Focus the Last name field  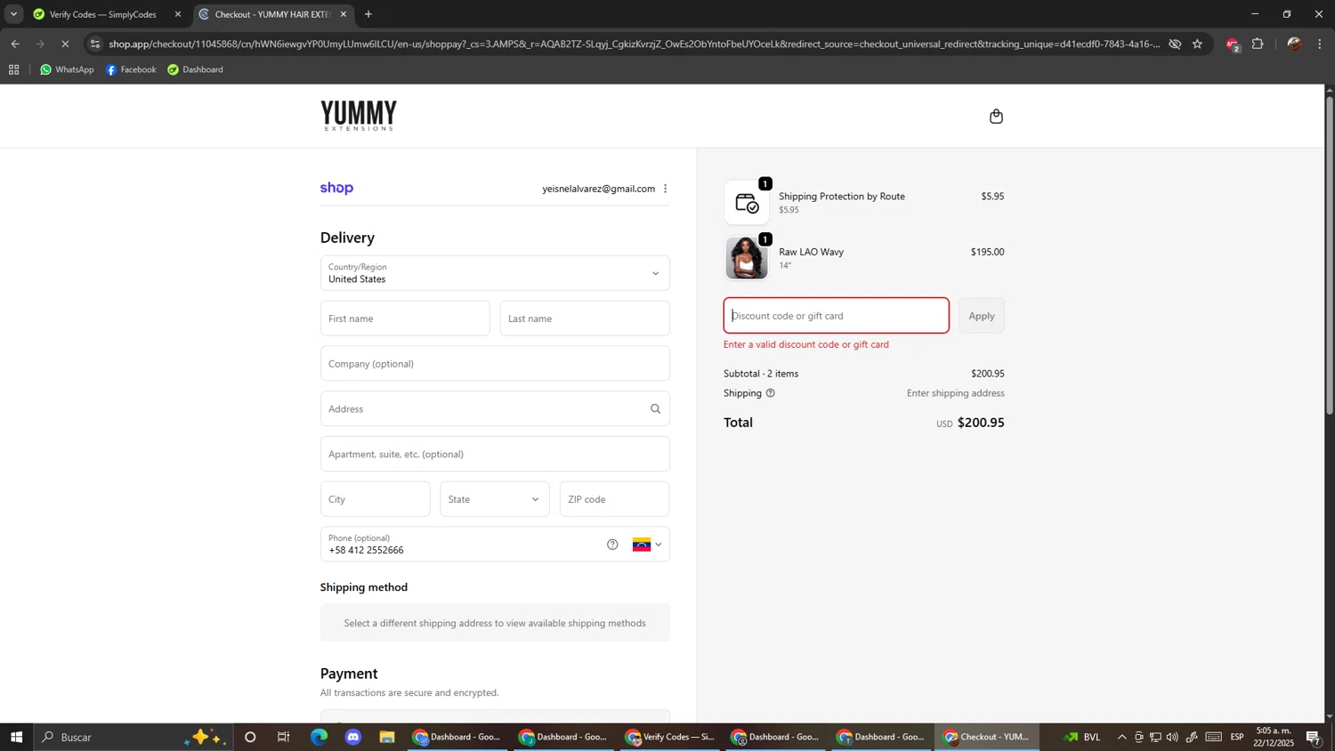[585, 319]
